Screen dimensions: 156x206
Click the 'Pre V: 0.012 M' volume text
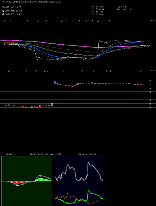pos(124,9)
